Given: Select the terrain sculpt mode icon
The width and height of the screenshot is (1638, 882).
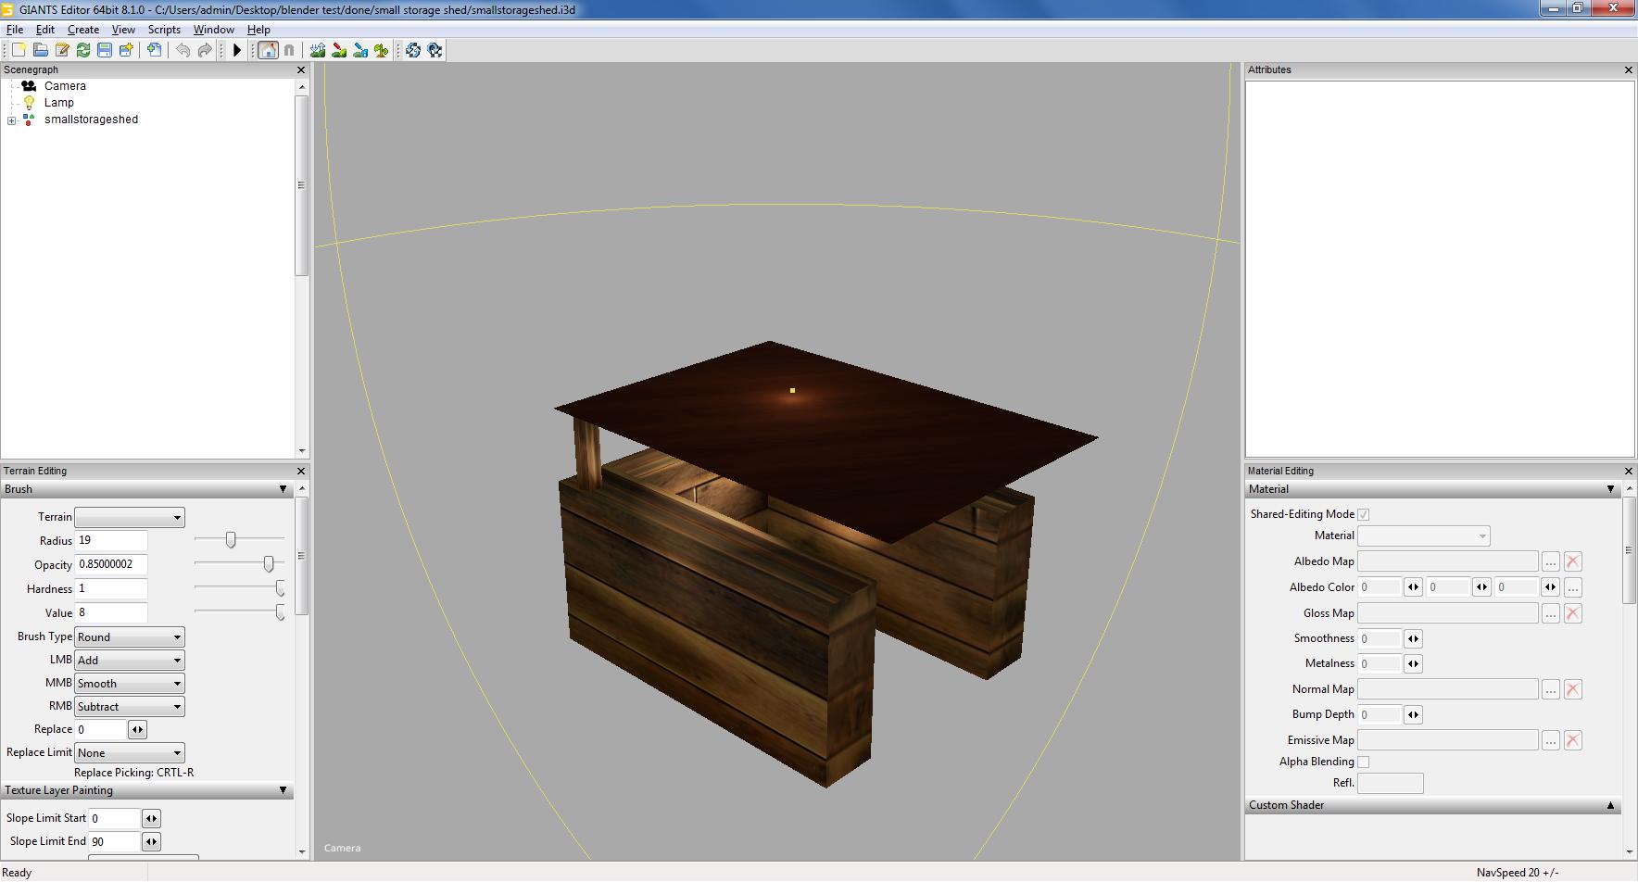Looking at the screenshot, I should tap(318, 50).
